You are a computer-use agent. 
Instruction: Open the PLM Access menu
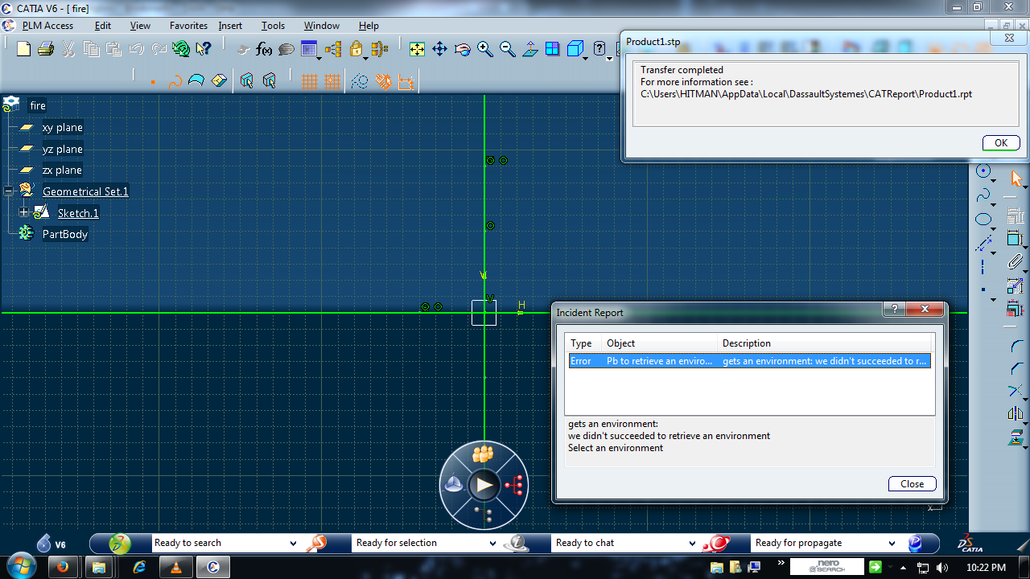tap(47, 26)
